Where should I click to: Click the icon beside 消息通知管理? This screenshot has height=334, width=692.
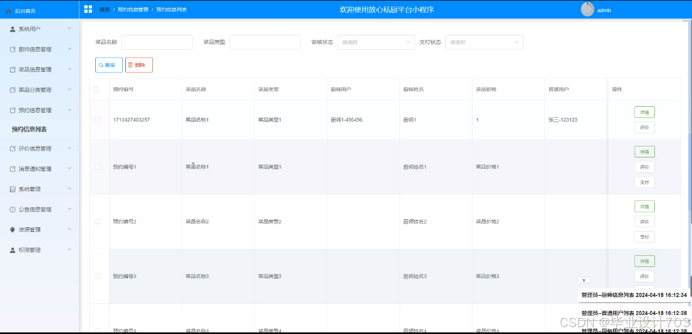coord(13,169)
